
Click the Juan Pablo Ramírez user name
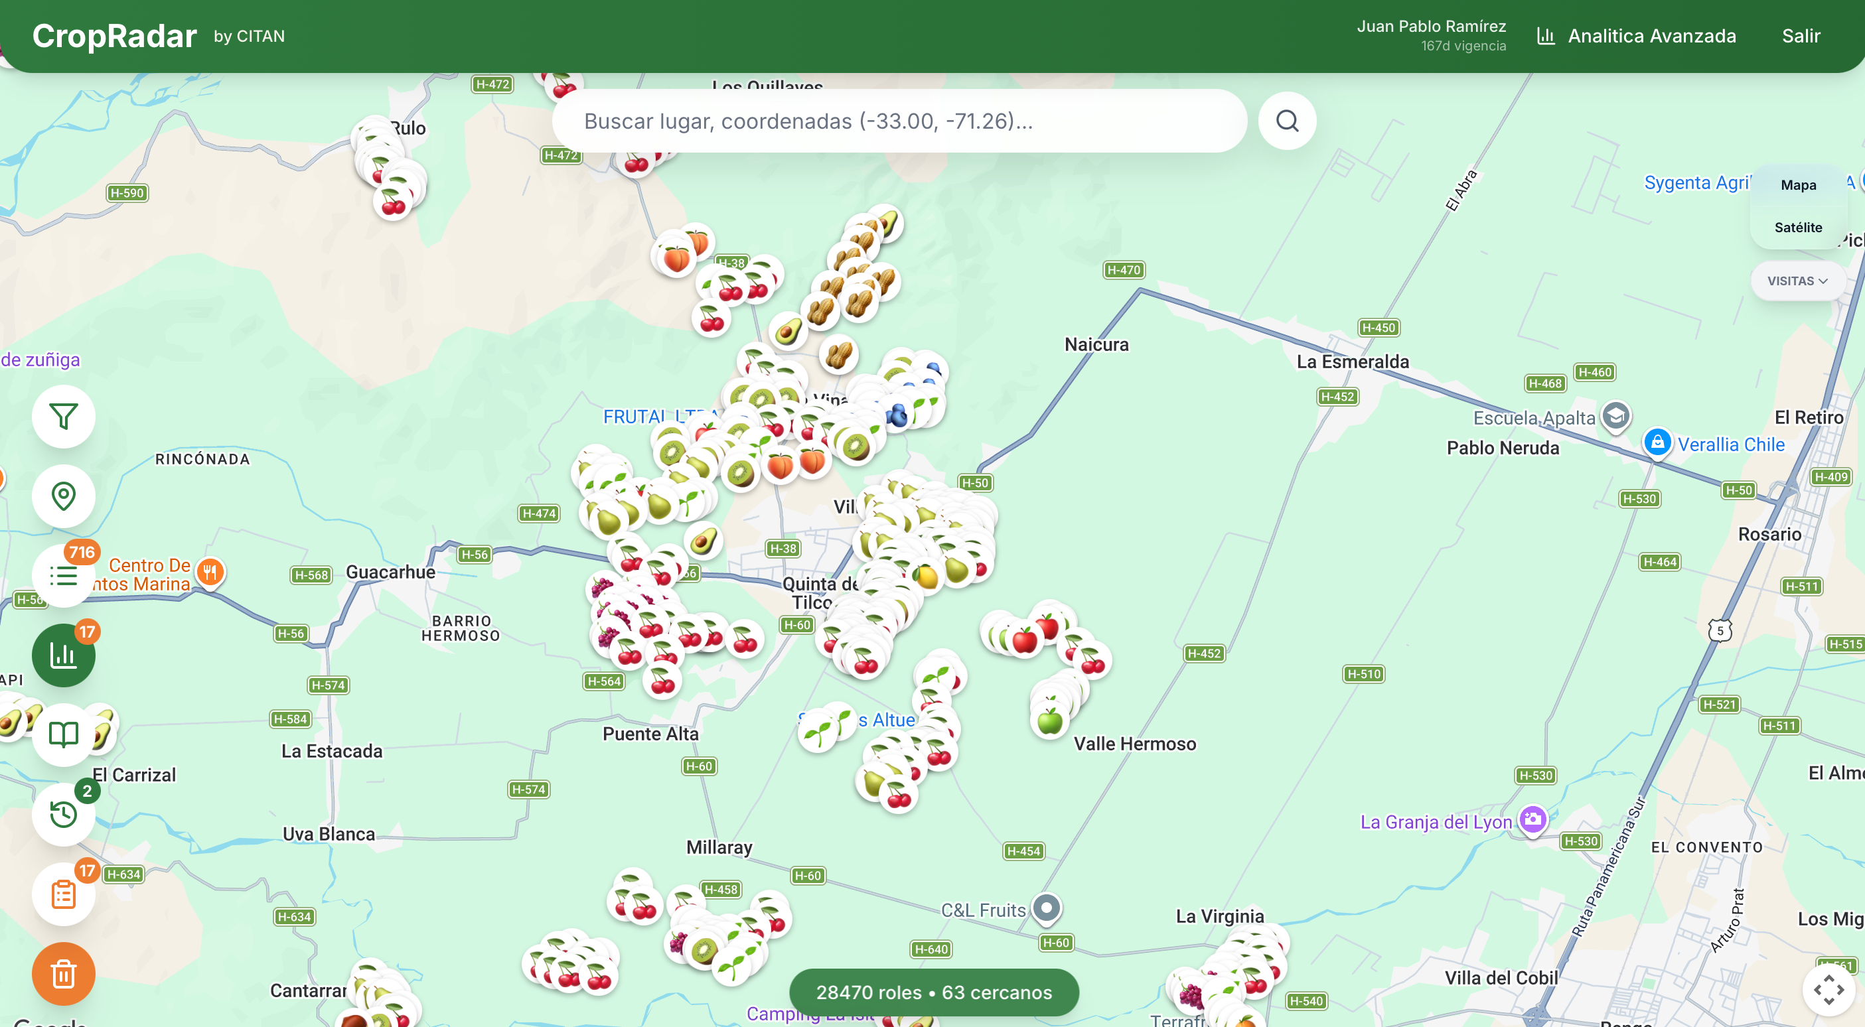click(1430, 26)
